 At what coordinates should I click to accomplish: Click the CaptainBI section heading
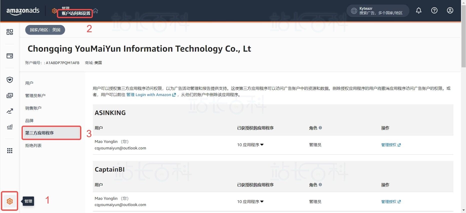[110, 169]
